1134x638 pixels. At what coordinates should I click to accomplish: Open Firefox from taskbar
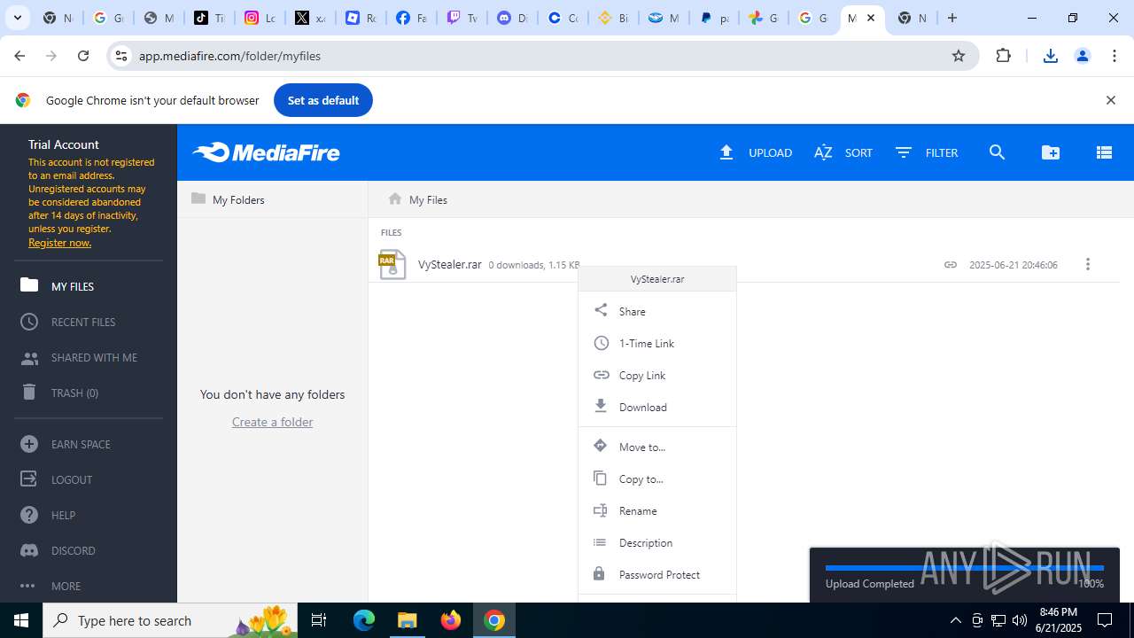(x=451, y=620)
